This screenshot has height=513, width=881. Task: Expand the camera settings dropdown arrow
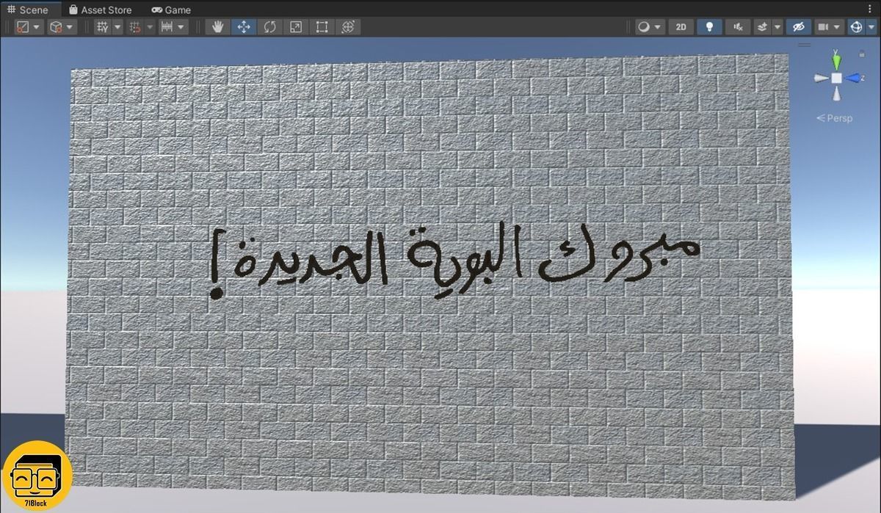pyautogui.click(x=838, y=27)
